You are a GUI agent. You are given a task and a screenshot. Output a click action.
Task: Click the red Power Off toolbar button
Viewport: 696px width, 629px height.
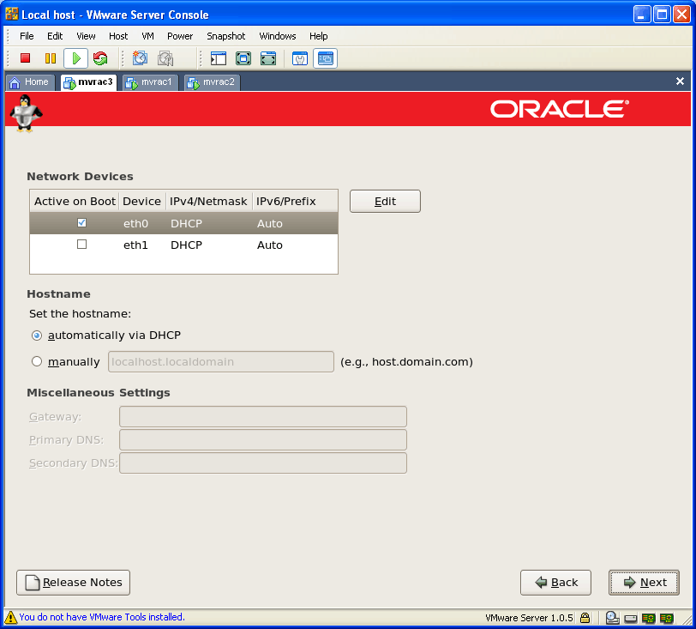(x=25, y=58)
